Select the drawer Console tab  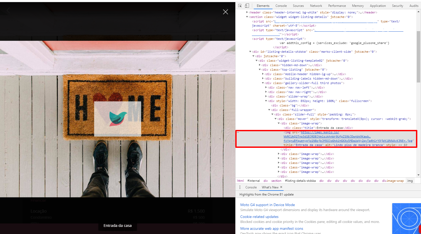[251, 187]
